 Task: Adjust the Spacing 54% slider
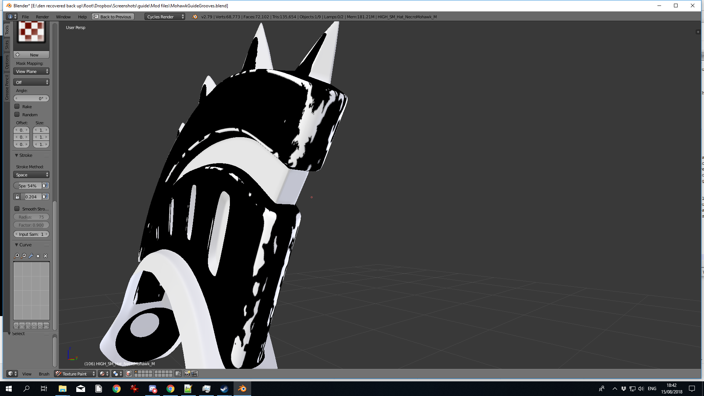[x=27, y=186]
